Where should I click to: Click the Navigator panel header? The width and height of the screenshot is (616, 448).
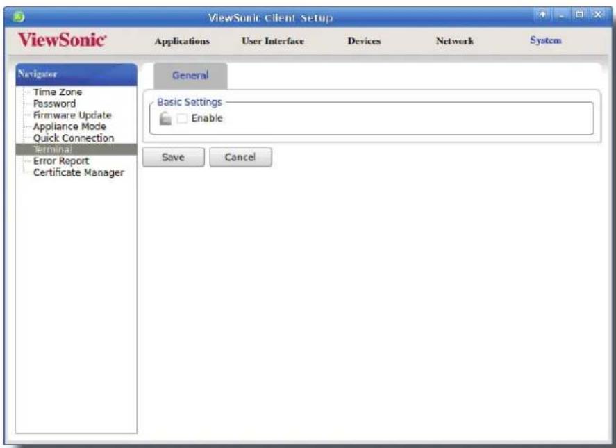tap(76, 74)
